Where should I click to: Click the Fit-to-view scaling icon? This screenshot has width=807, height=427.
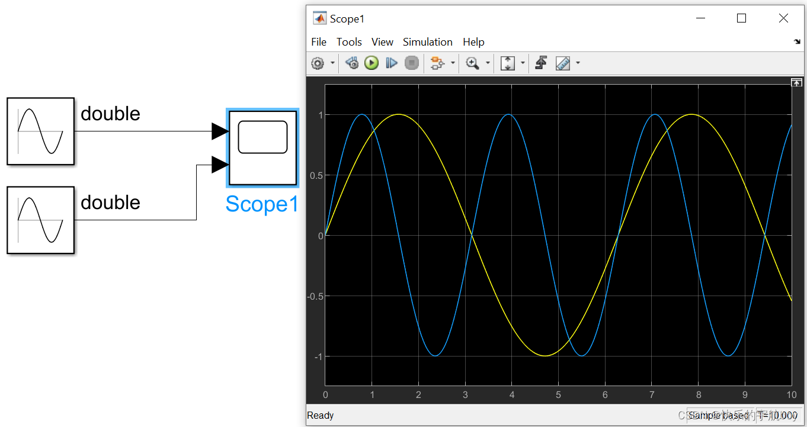click(x=508, y=63)
